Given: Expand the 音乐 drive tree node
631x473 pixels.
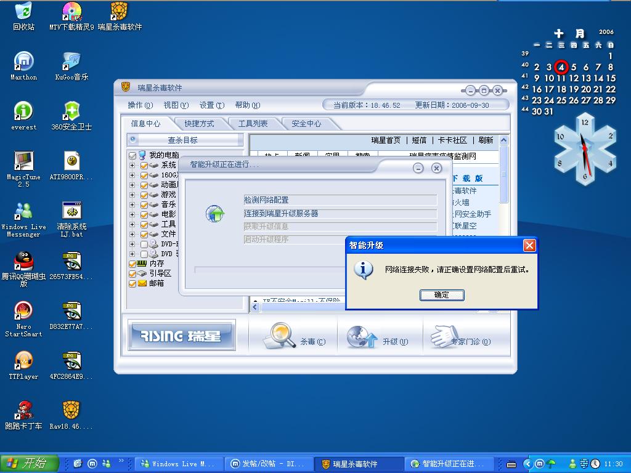Looking at the screenshot, I should click(x=132, y=204).
